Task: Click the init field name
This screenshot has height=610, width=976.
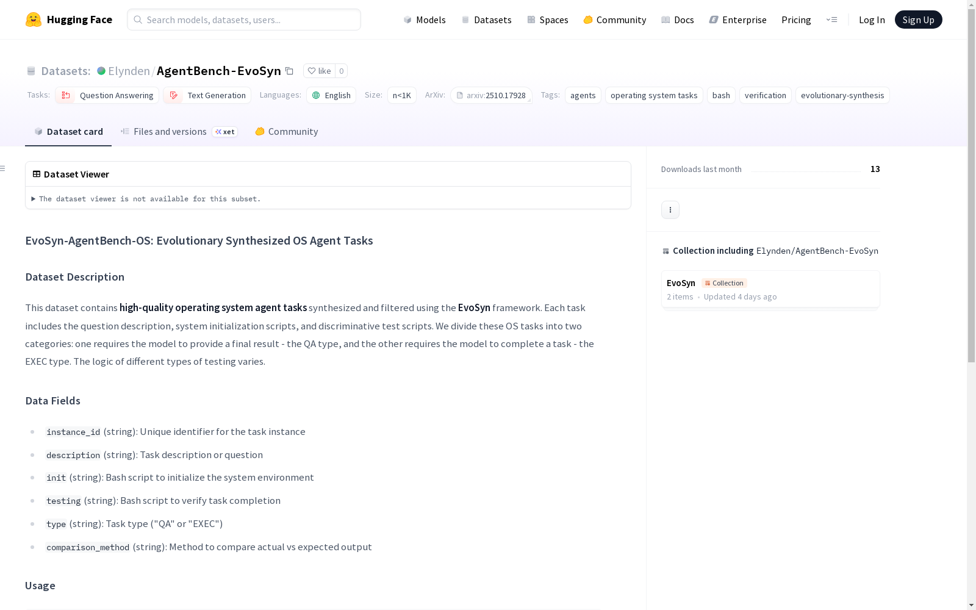Action: pyautogui.click(x=56, y=478)
